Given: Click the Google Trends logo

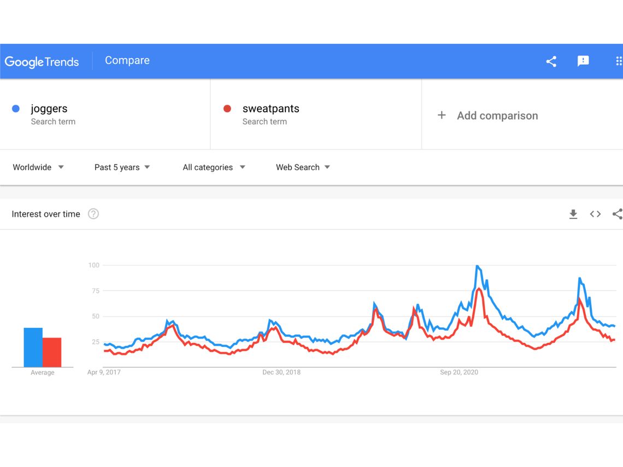Looking at the screenshot, I should (42, 62).
